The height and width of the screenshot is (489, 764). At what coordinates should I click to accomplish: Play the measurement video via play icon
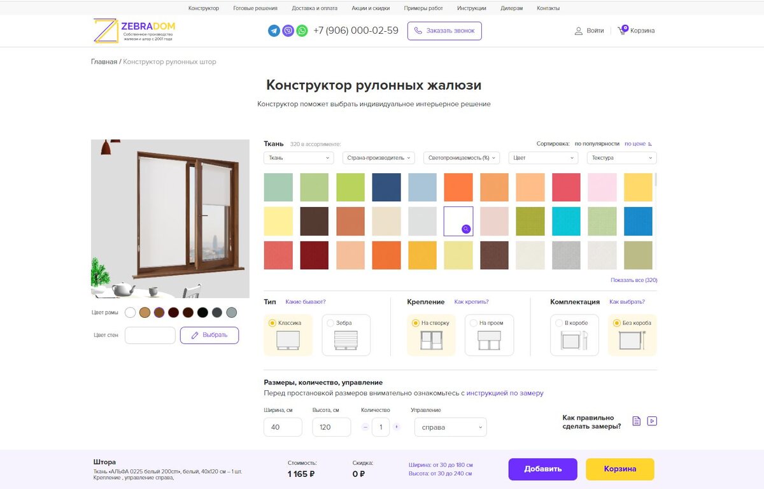(x=651, y=421)
